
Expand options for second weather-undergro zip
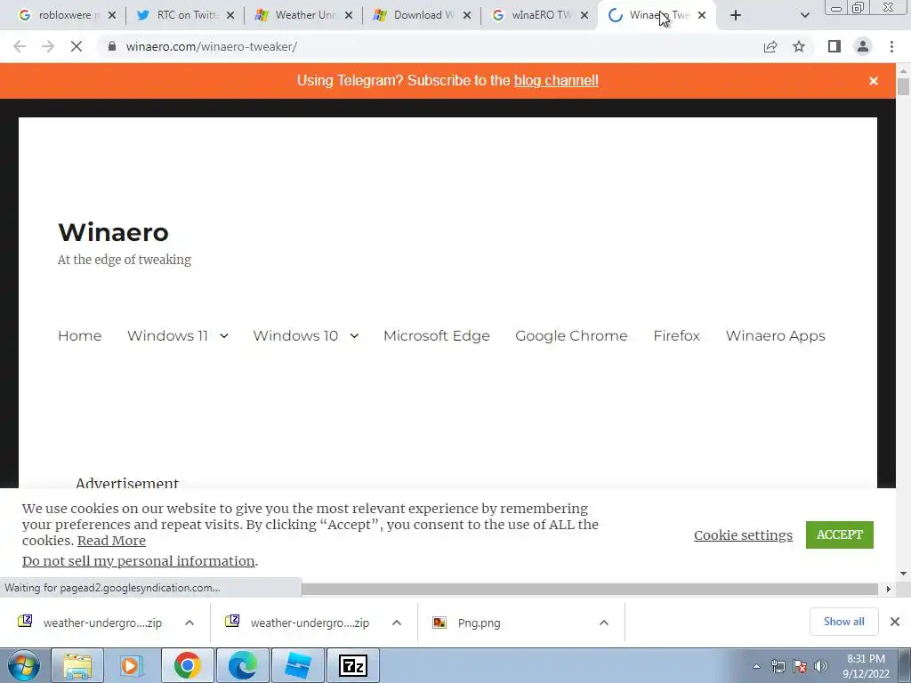397,623
